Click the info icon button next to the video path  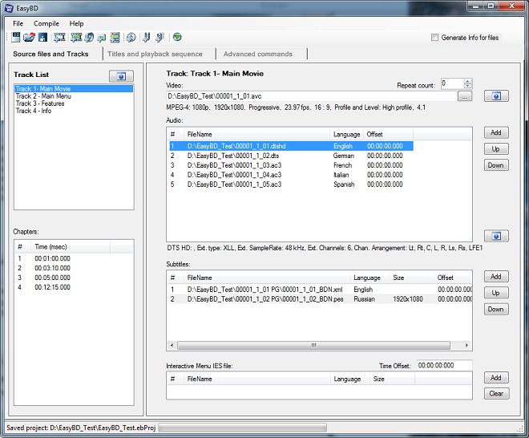[496, 96]
